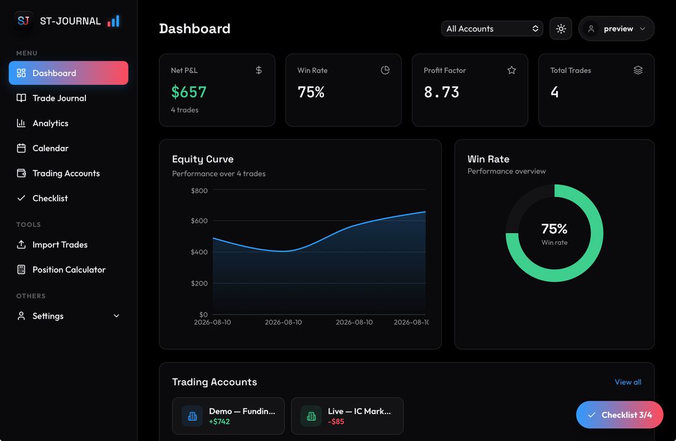This screenshot has height=441, width=676.
Task: Click the +$742 demo account balance
Action: click(219, 421)
